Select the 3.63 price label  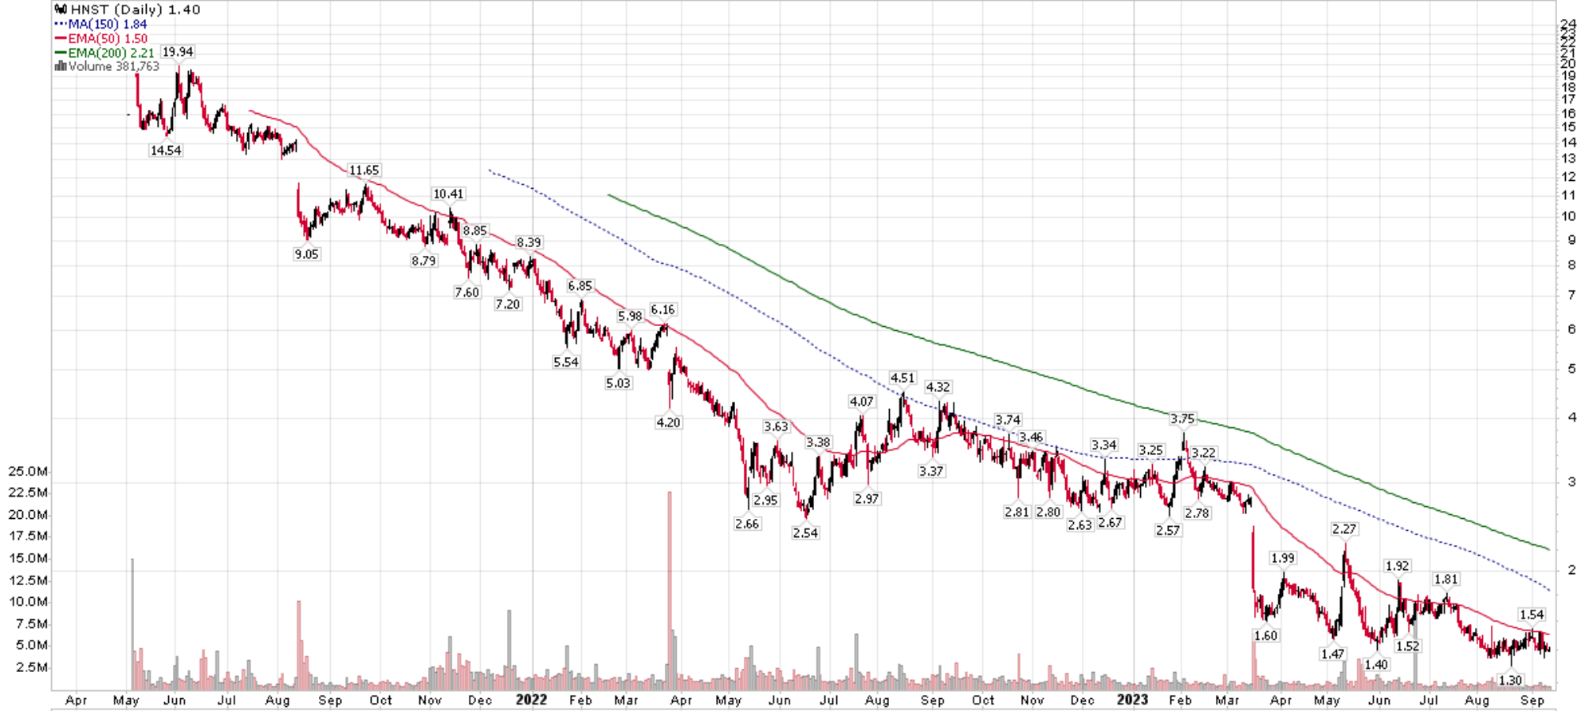coord(775,426)
